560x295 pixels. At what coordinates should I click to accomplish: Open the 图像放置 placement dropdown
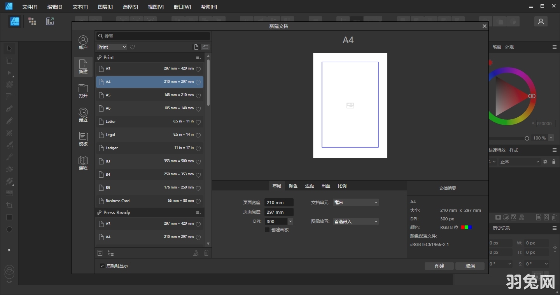coord(355,221)
